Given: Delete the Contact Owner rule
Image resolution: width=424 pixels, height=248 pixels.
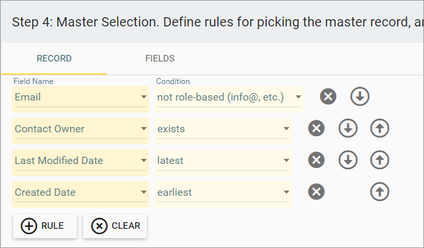Looking at the screenshot, I should pyautogui.click(x=316, y=128).
